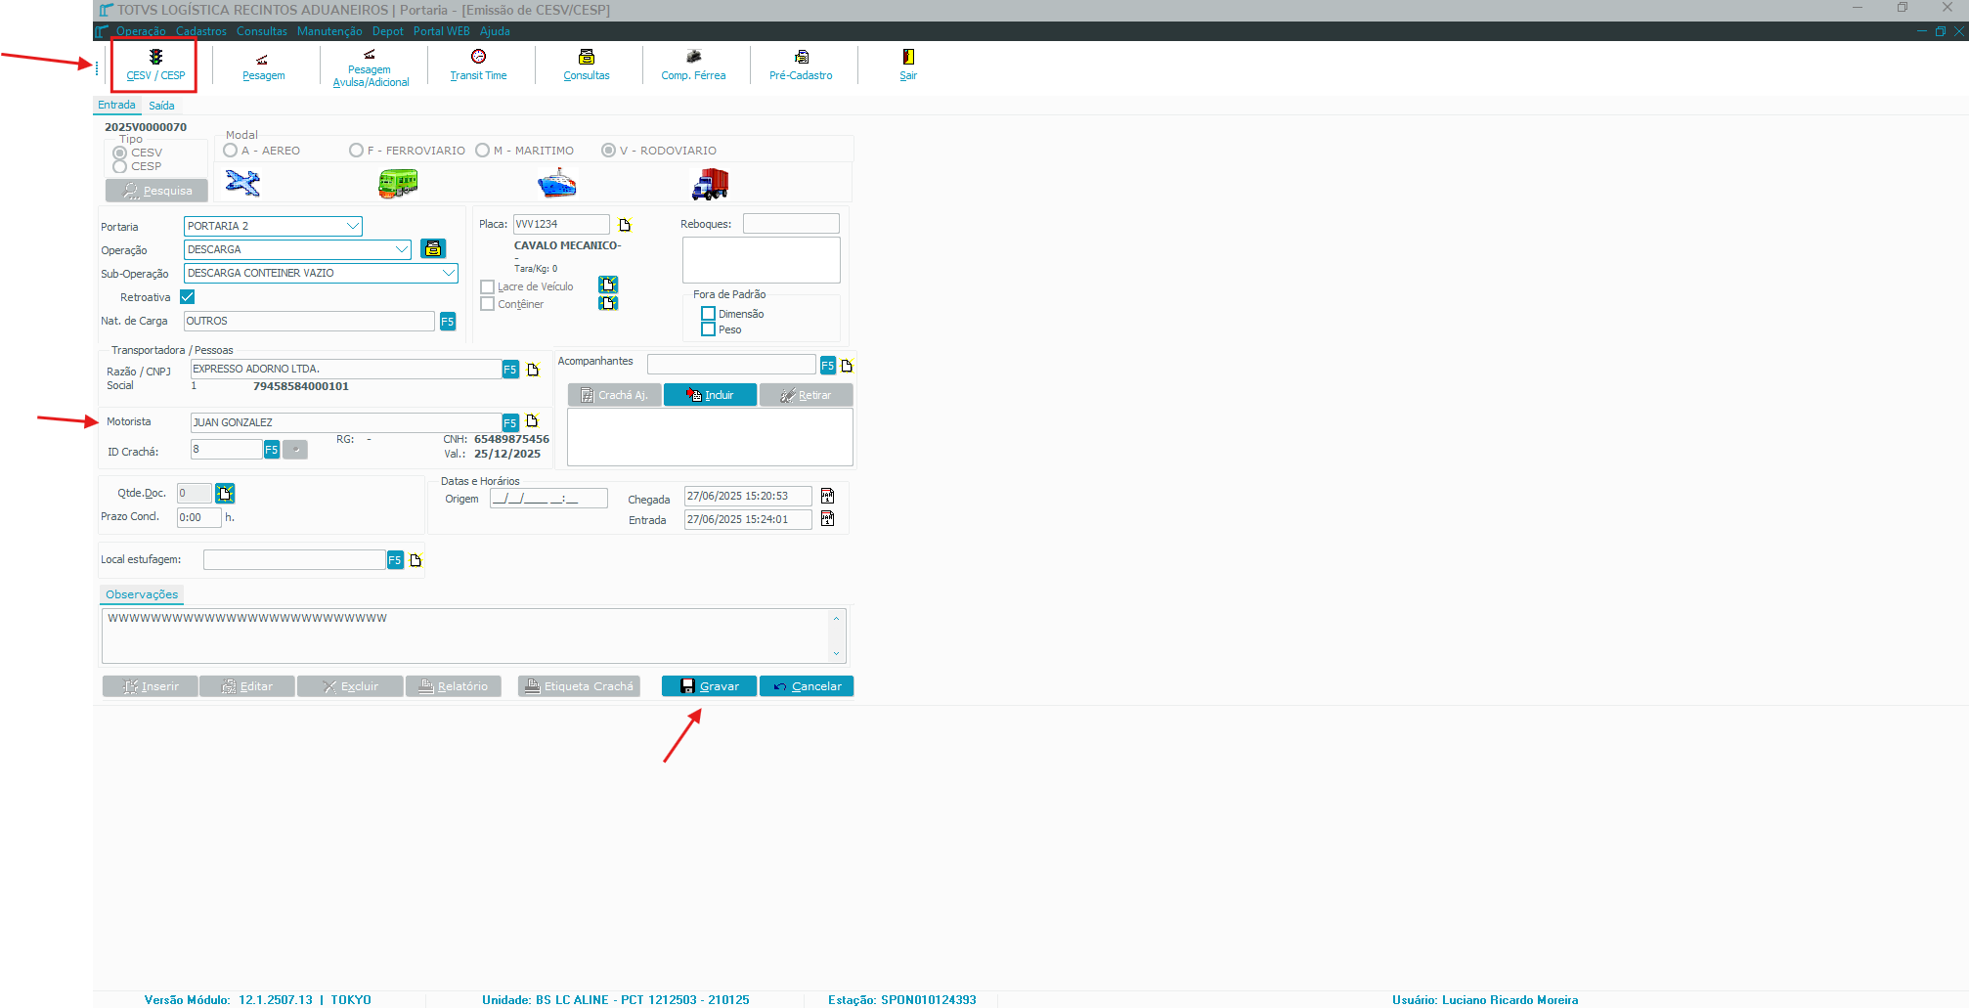1969x1008 pixels.
Task: Toggle the Retroativa checkbox
Action: (188, 297)
